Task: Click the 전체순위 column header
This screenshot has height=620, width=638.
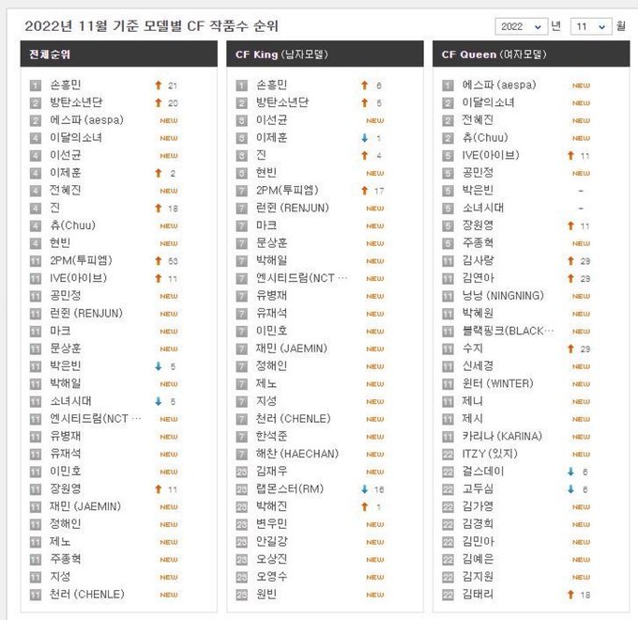Action: click(x=119, y=54)
